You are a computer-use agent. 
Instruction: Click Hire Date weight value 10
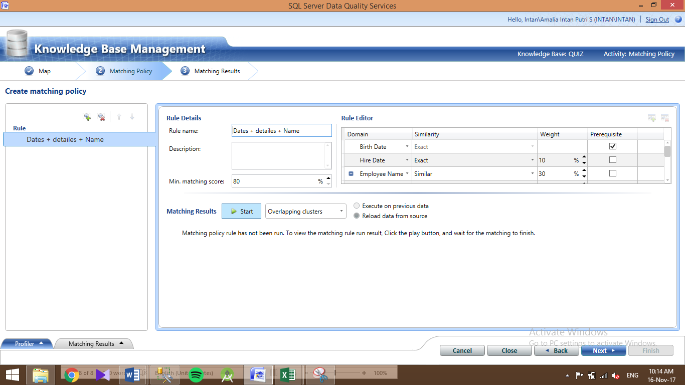[542, 160]
